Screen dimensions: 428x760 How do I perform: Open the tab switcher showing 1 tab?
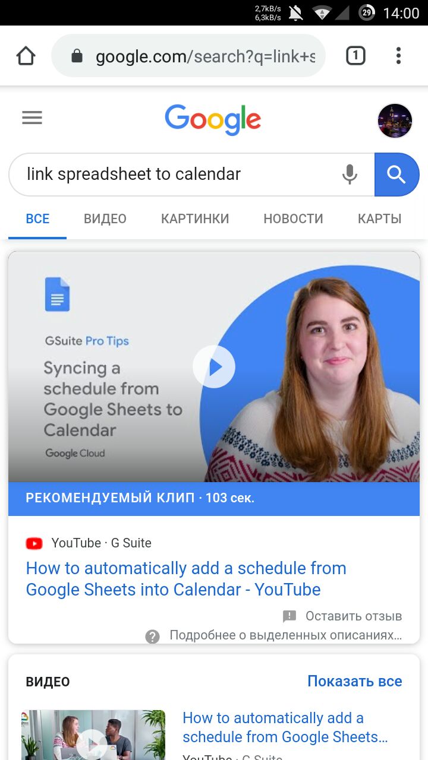355,56
